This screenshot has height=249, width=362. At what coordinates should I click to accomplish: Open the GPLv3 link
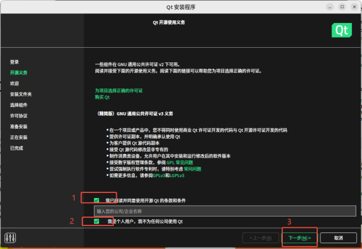click(x=159, y=176)
